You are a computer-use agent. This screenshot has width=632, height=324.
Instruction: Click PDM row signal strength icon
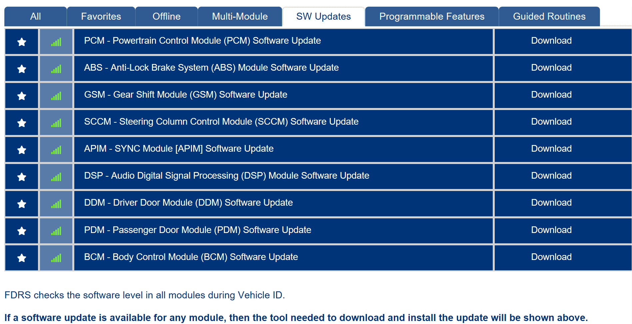[x=56, y=231]
